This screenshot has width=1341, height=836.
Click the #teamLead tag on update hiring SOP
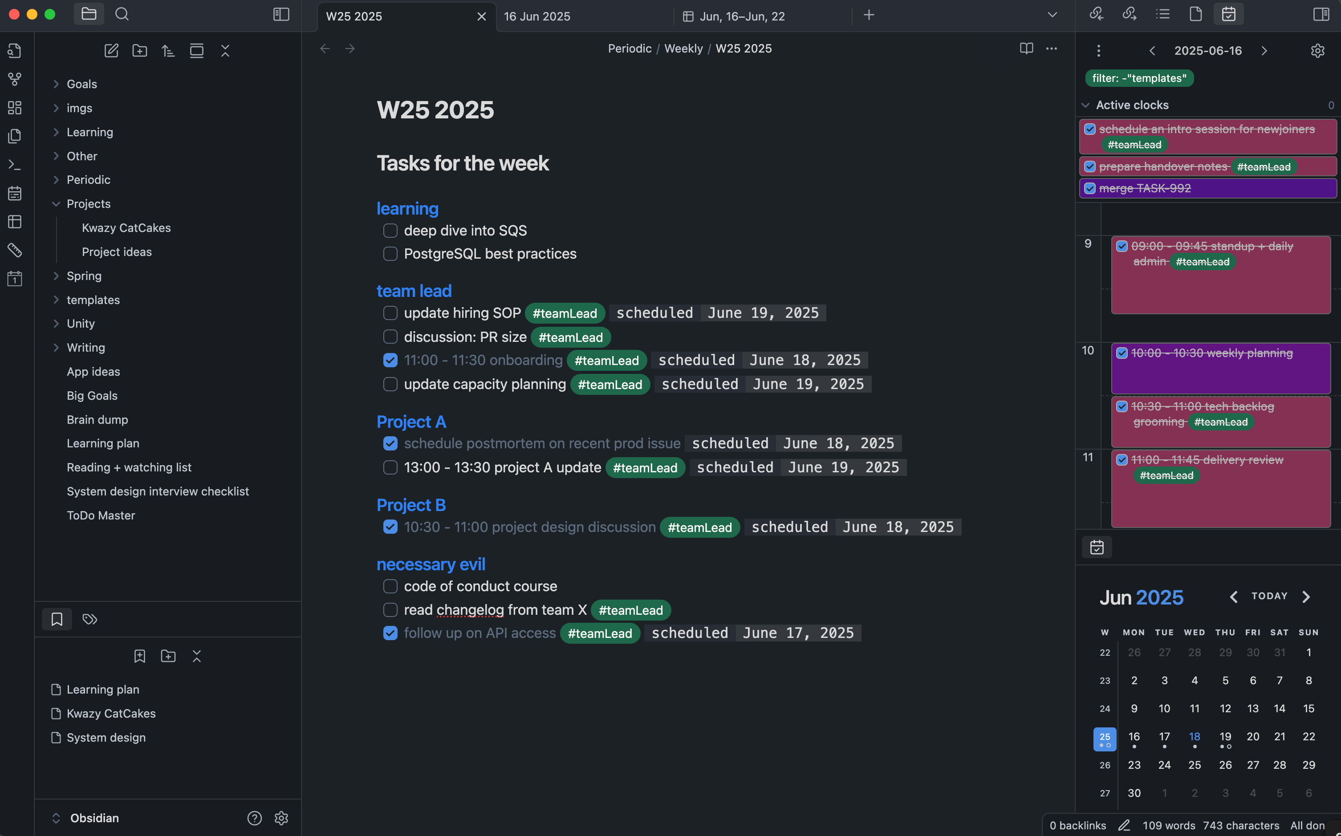coord(565,313)
